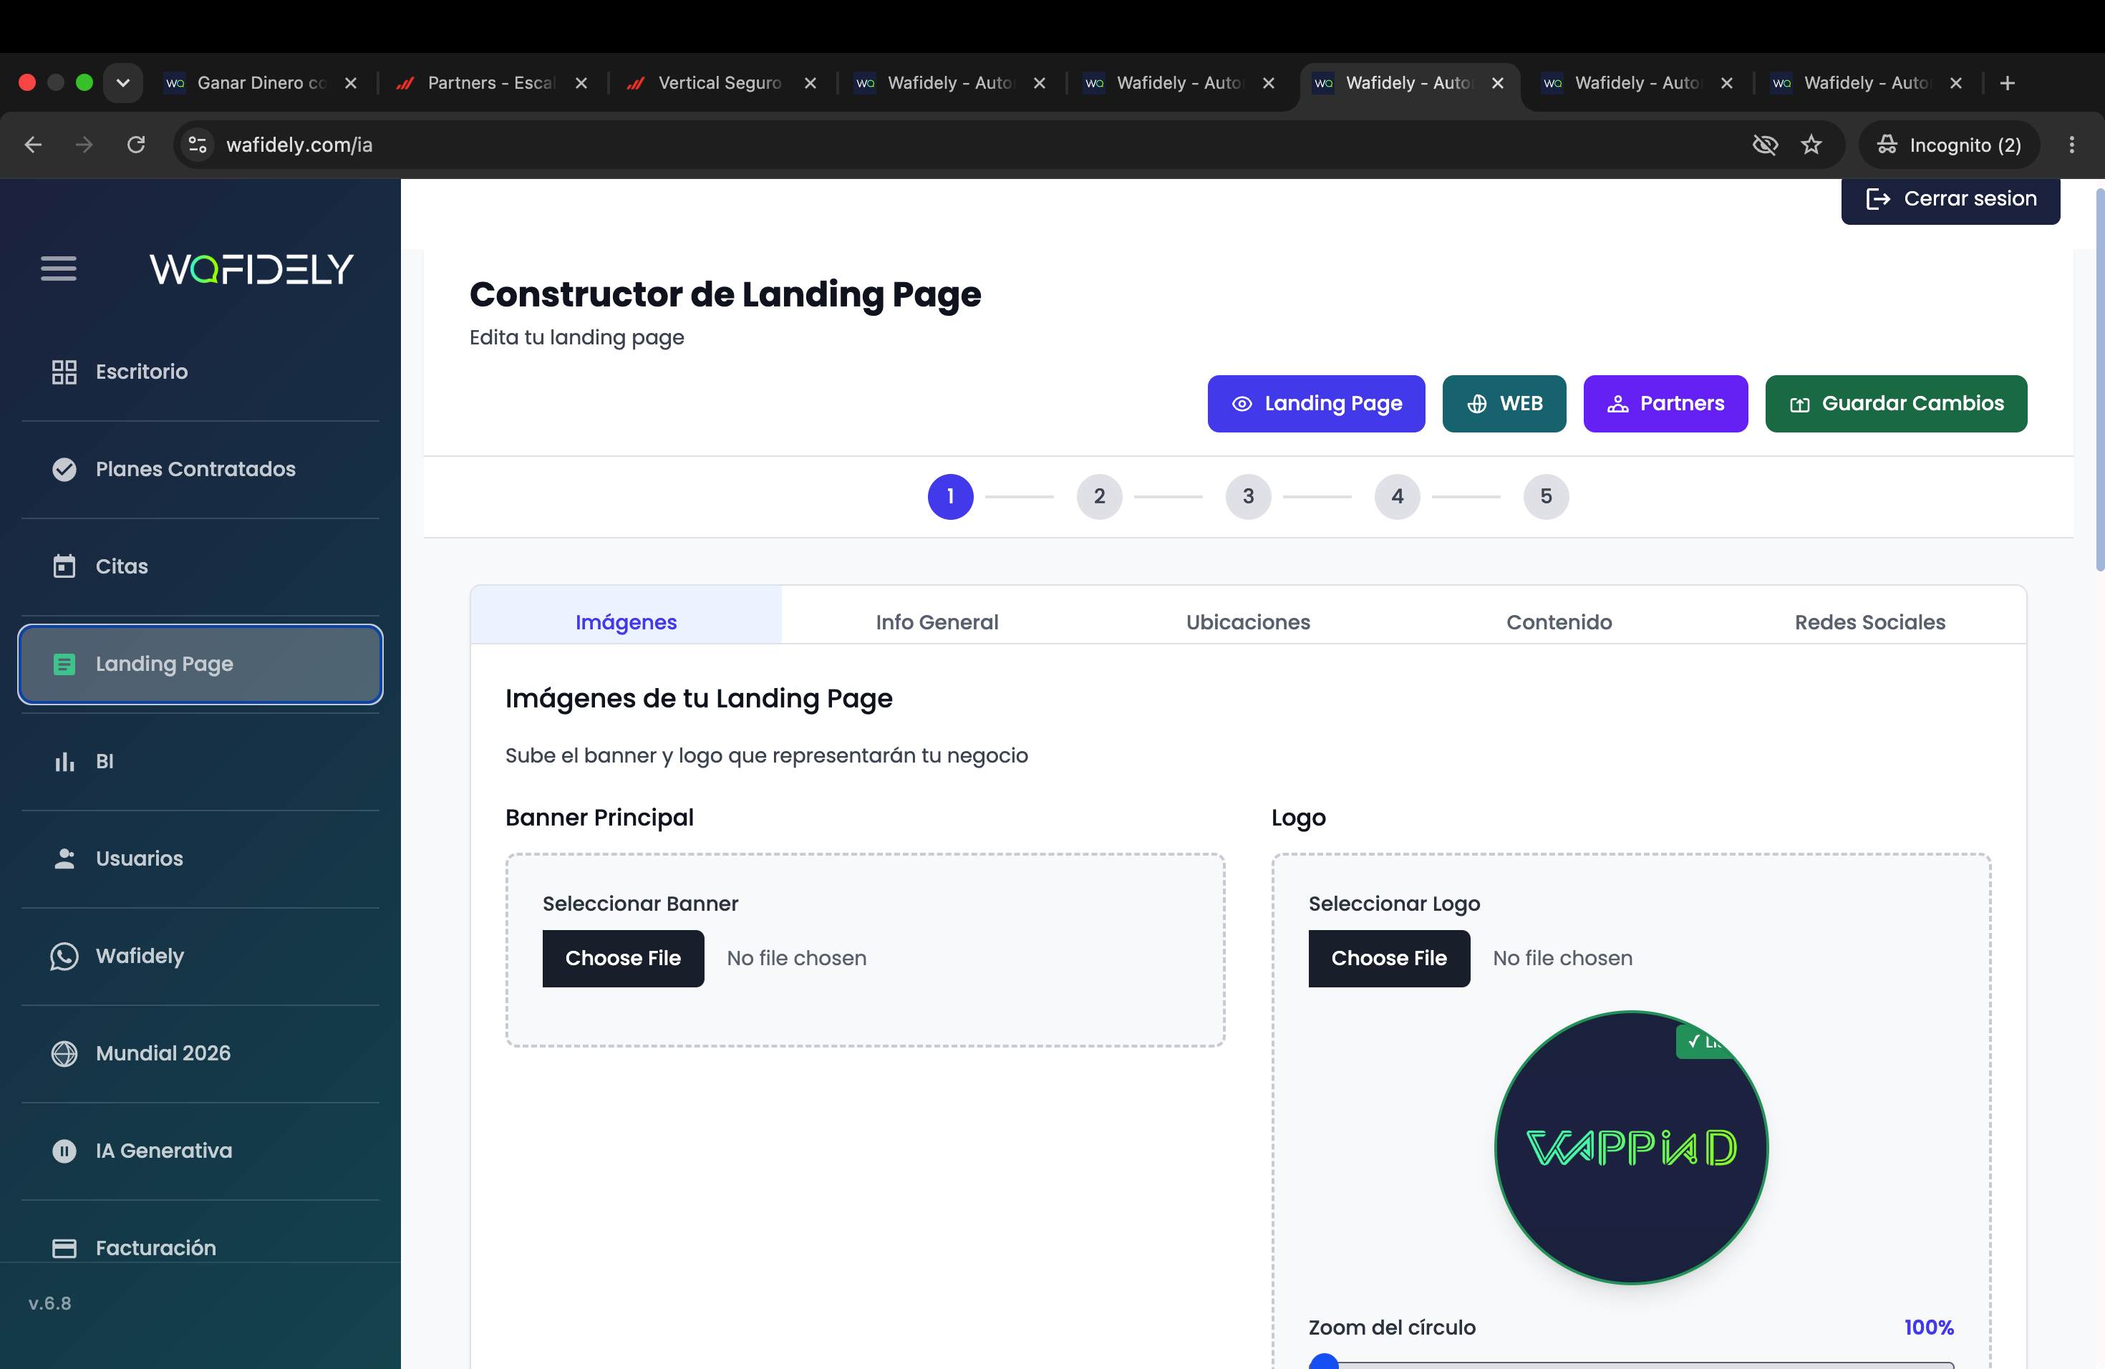The image size is (2105, 1369).
Task: Jump to wizard step 5
Action: coord(1546,496)
